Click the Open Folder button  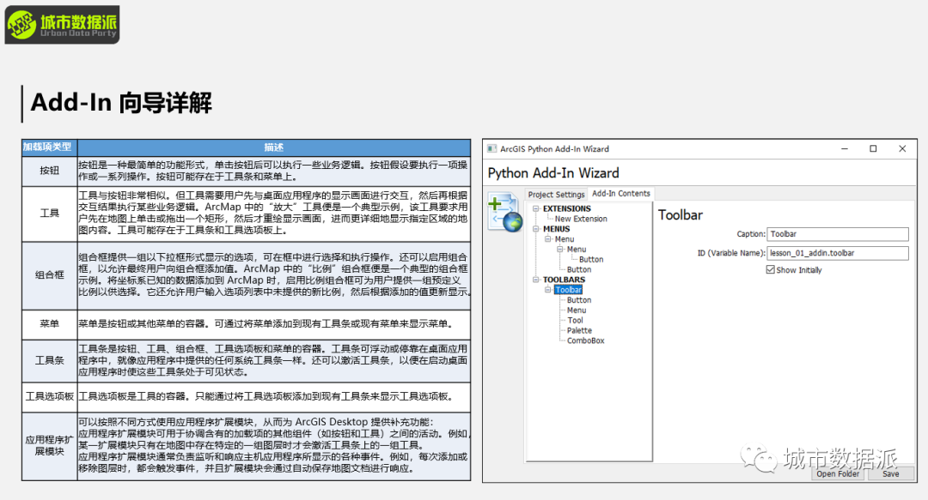tap(838, 474)
